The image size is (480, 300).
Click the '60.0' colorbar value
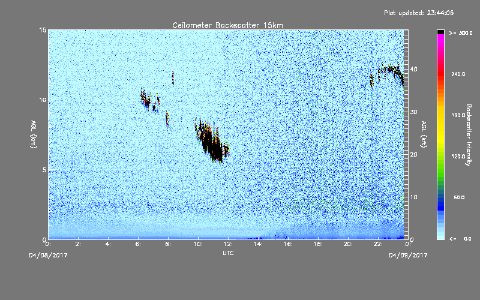(459, 198)
